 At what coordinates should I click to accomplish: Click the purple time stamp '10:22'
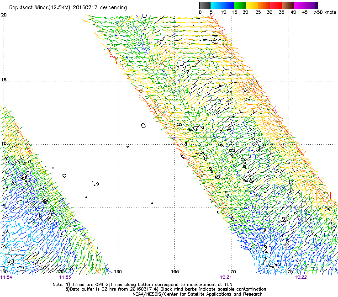pyautogui.click(x=301, y=277)
